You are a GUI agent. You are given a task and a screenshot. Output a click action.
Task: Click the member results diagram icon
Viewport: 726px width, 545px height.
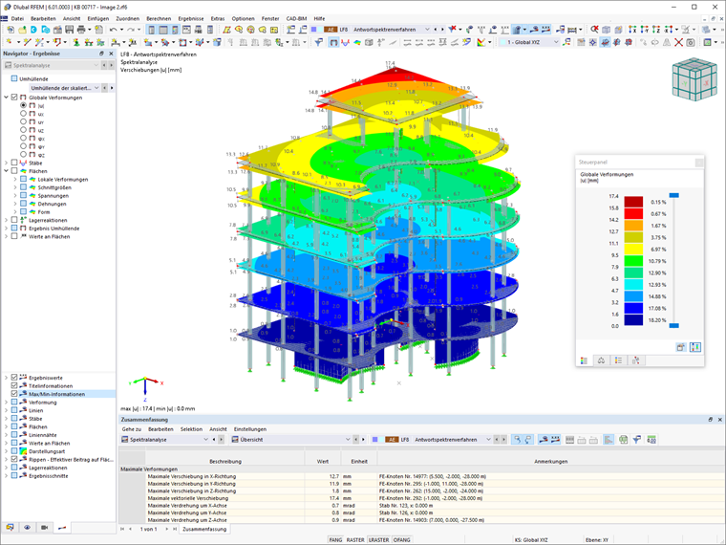pos(345,42)
